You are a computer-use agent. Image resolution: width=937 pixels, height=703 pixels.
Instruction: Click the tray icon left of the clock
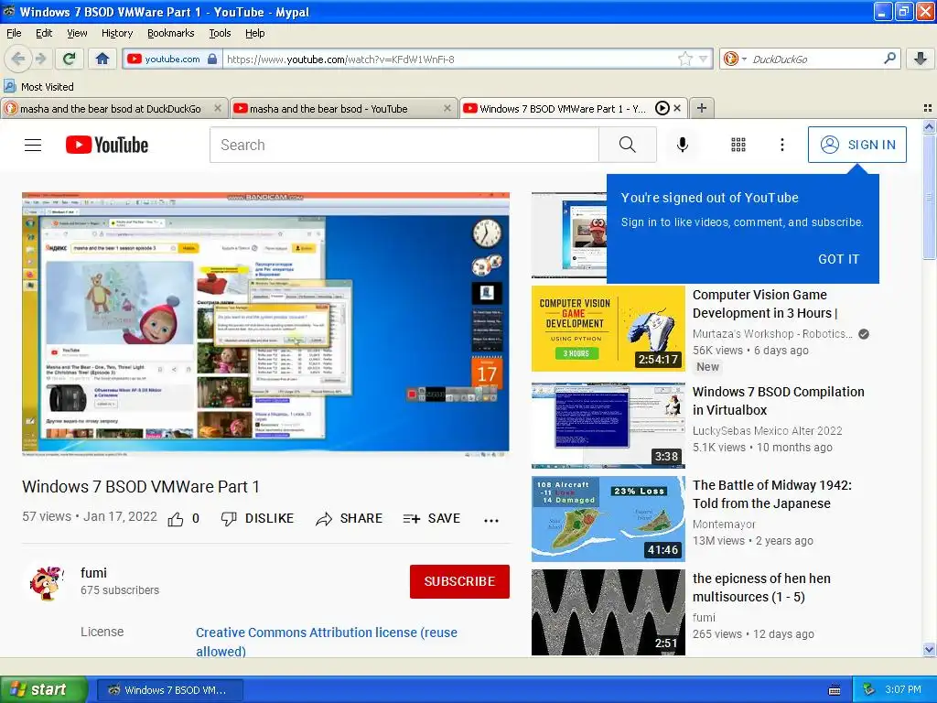click(869, 689)
